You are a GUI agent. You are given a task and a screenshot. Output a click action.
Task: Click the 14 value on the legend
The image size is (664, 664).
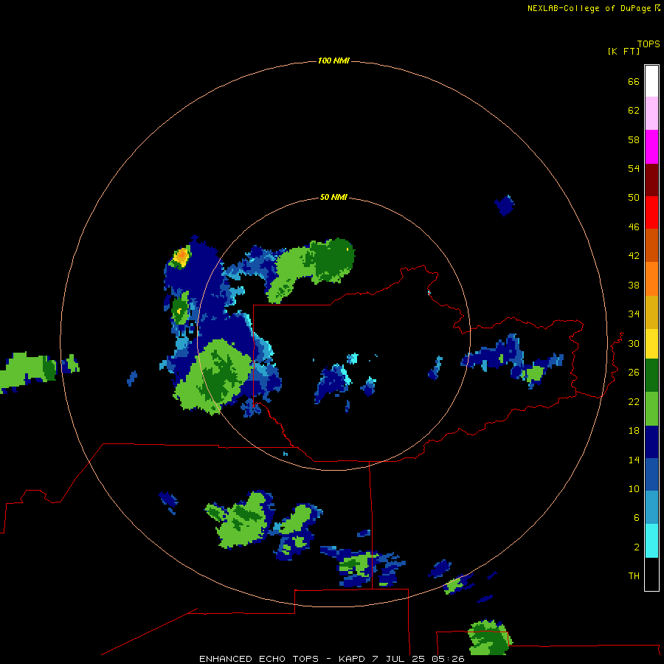click(634, 460)
